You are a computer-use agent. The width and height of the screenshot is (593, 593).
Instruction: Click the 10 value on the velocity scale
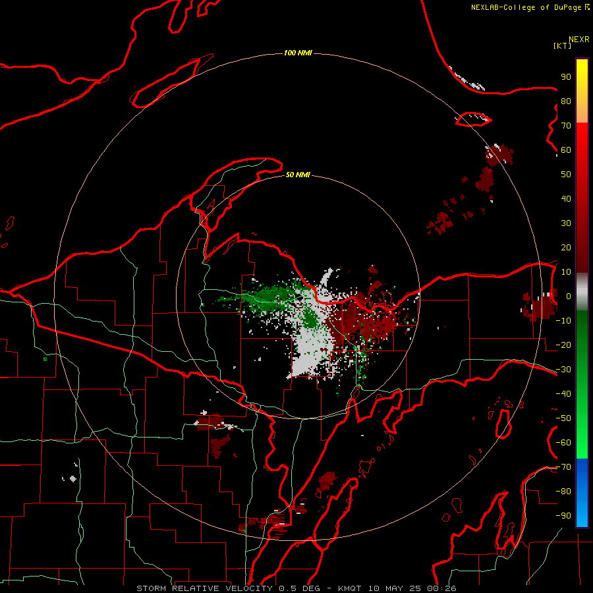[566, 272]
